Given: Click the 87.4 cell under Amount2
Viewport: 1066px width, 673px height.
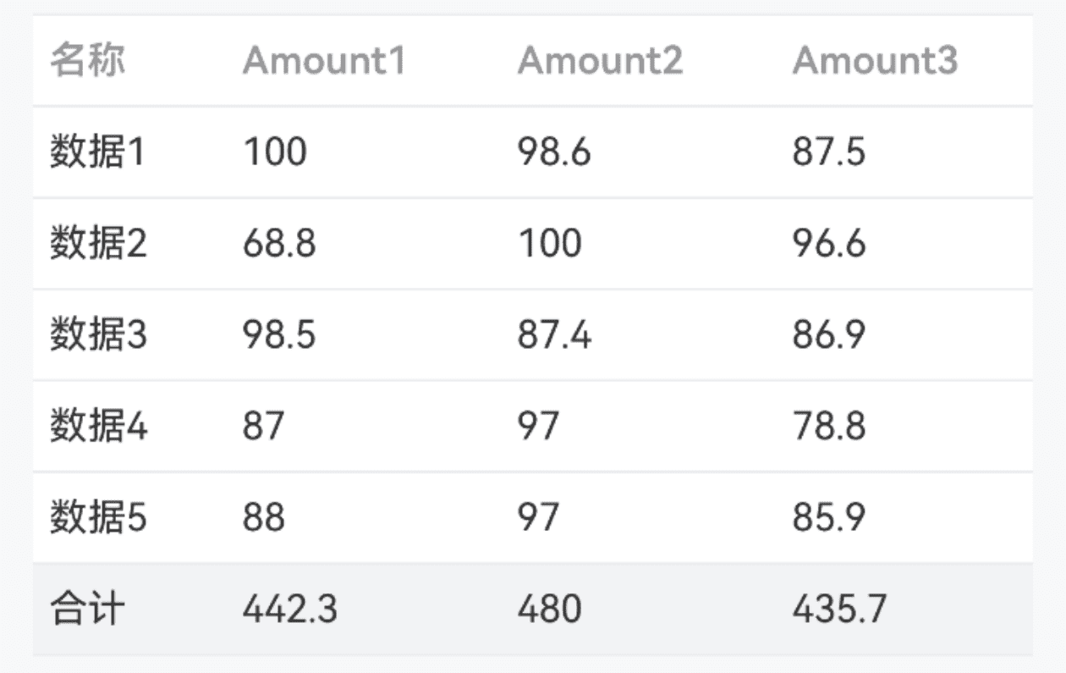Looking at the screenshot, I should point(554,334).
